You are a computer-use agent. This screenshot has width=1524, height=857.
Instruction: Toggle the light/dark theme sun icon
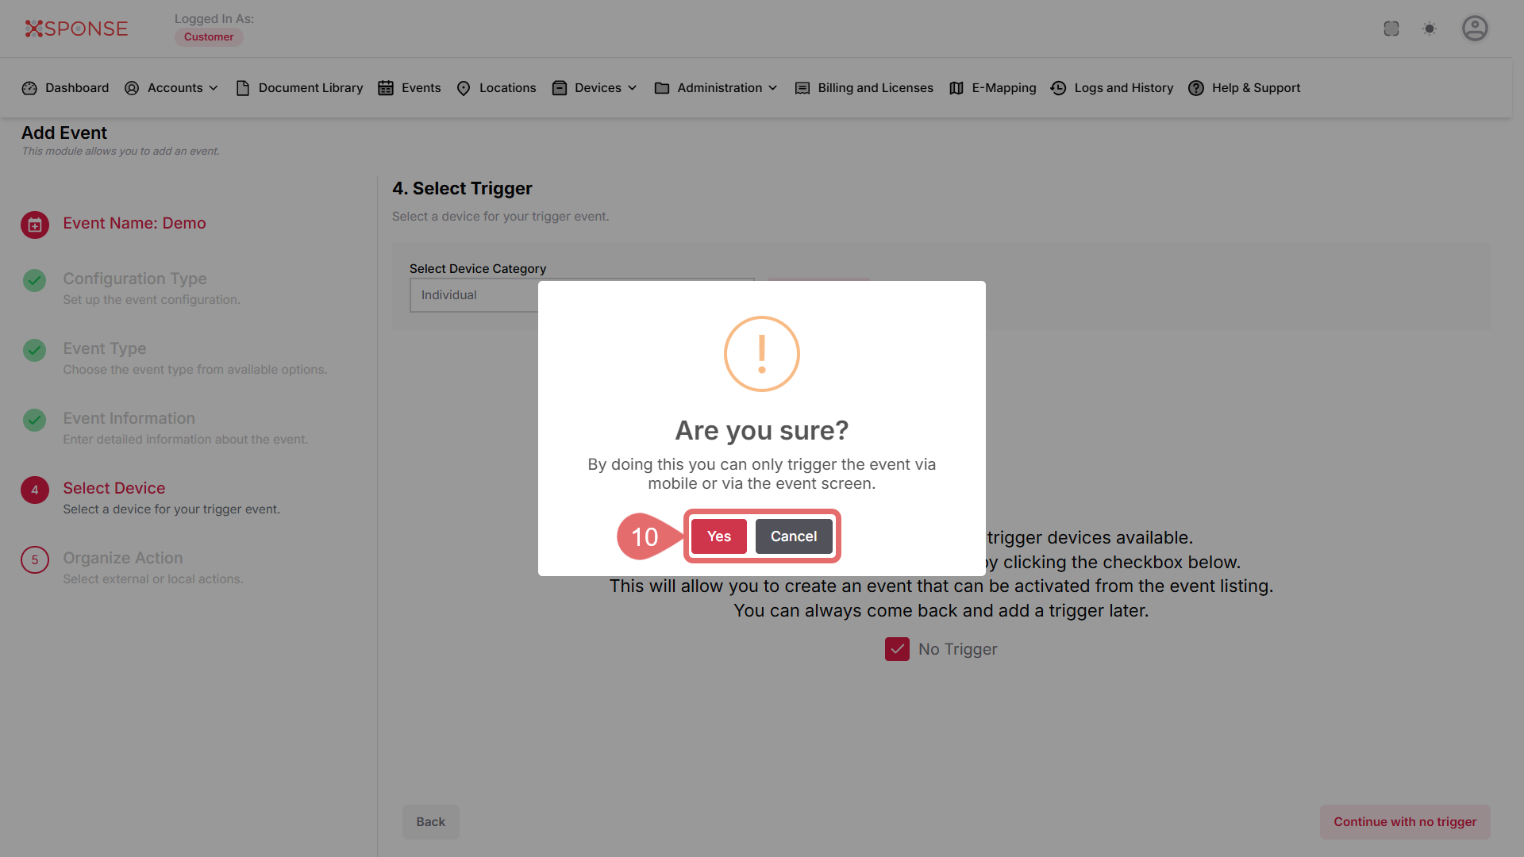(1430, 29)
